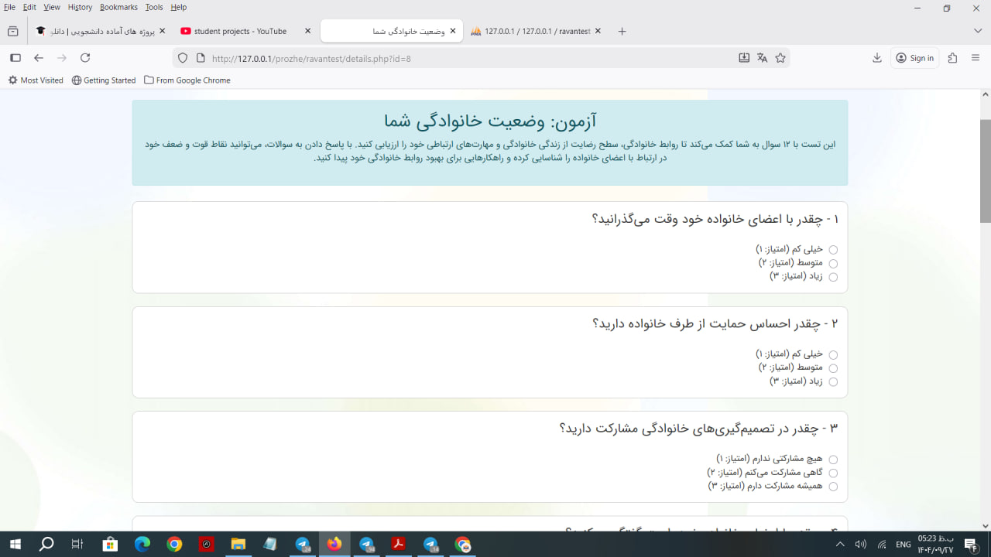The height and width of the screenshot is (557, 991).
Task: Open the Firefox application menu
Action: click(x=976, y=58)
